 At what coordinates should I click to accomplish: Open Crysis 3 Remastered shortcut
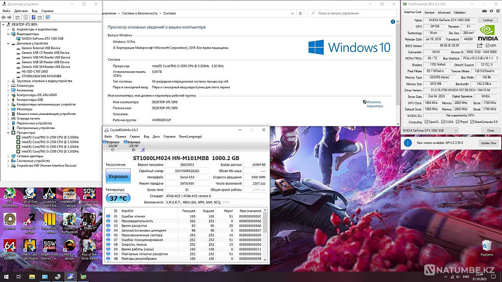point(69,223)
